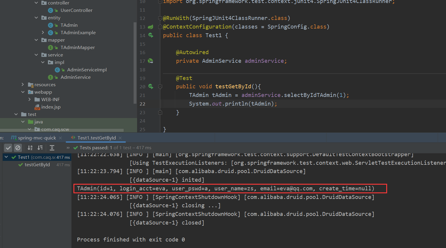Image resolution: width=446 pixels, height=248 pixels.
Task: Click the WEB-INF folder icon
Action: [x=37, y=99]
